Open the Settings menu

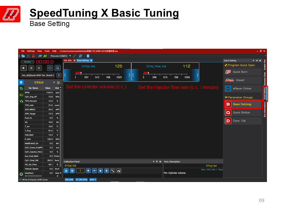tap(31, 51)
